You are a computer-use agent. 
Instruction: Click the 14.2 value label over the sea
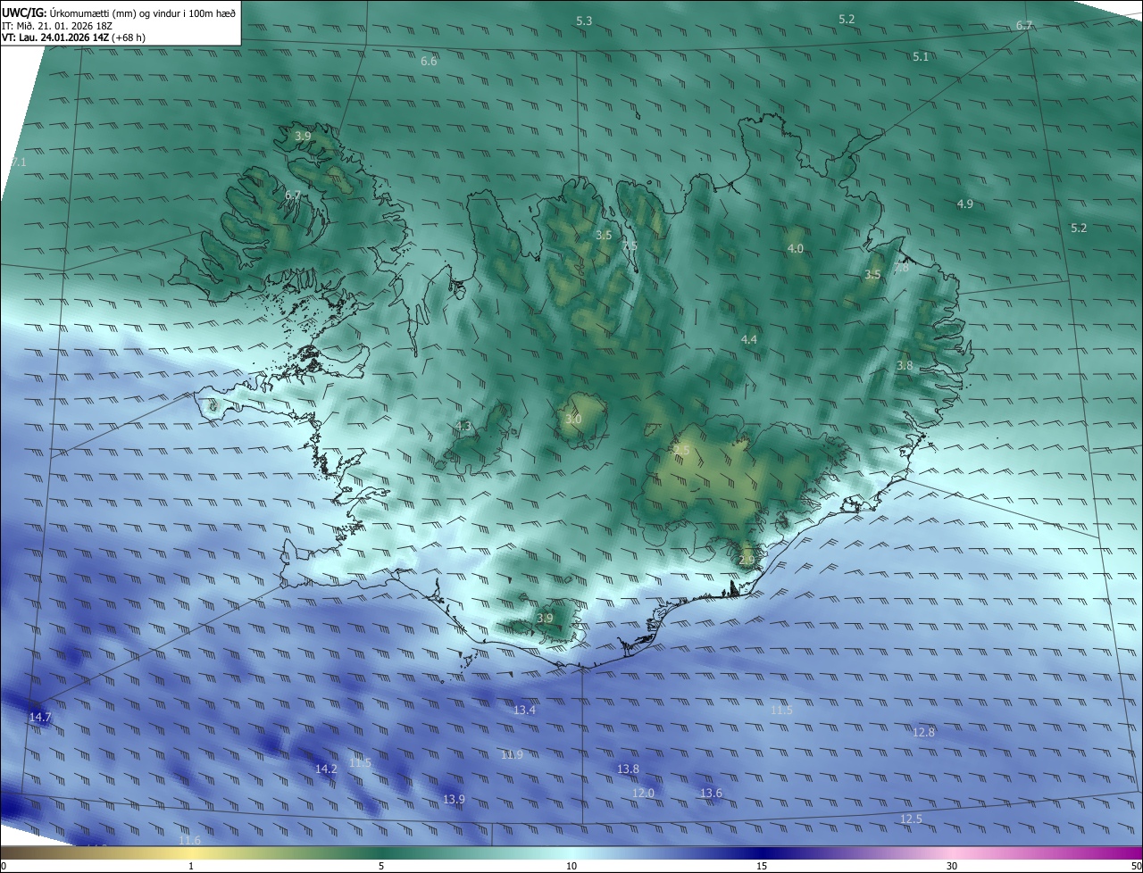326,769
